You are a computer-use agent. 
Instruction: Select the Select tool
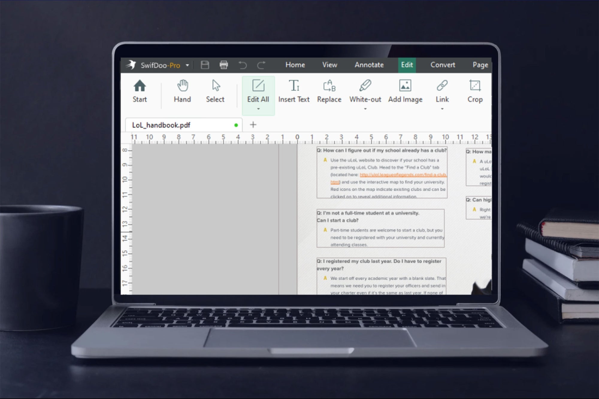coord(215,91)
